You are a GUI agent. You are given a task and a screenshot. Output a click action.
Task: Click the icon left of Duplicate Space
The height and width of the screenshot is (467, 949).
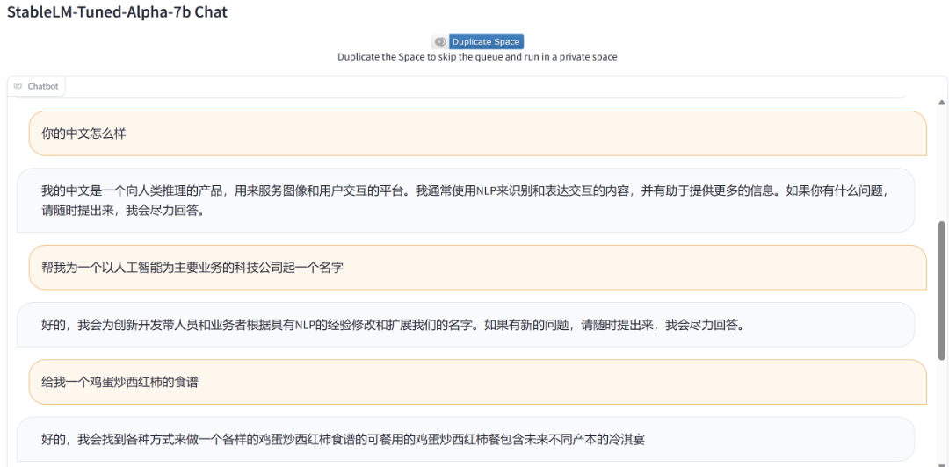coord(440,42)
